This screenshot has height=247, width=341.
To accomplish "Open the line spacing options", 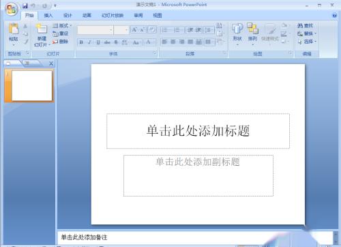I will pyautogui.click(x=208, y=30).
